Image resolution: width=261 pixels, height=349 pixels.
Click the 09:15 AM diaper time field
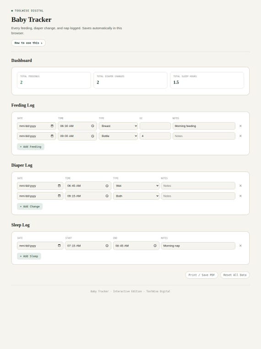(x=88, y=196)
